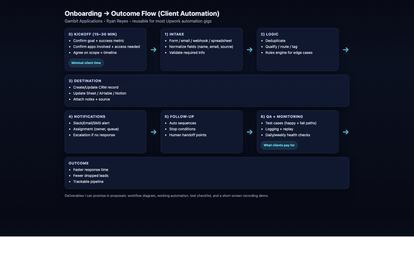The width and height of the screenshot is (414, 259).
Task: Click the "2) Logic" card heading
Action: coord(269,34)
